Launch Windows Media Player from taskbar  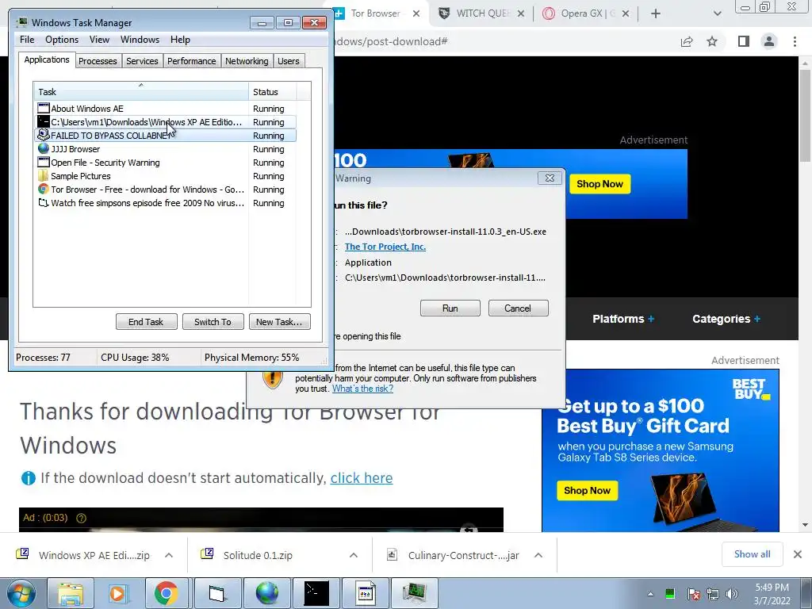117,593
